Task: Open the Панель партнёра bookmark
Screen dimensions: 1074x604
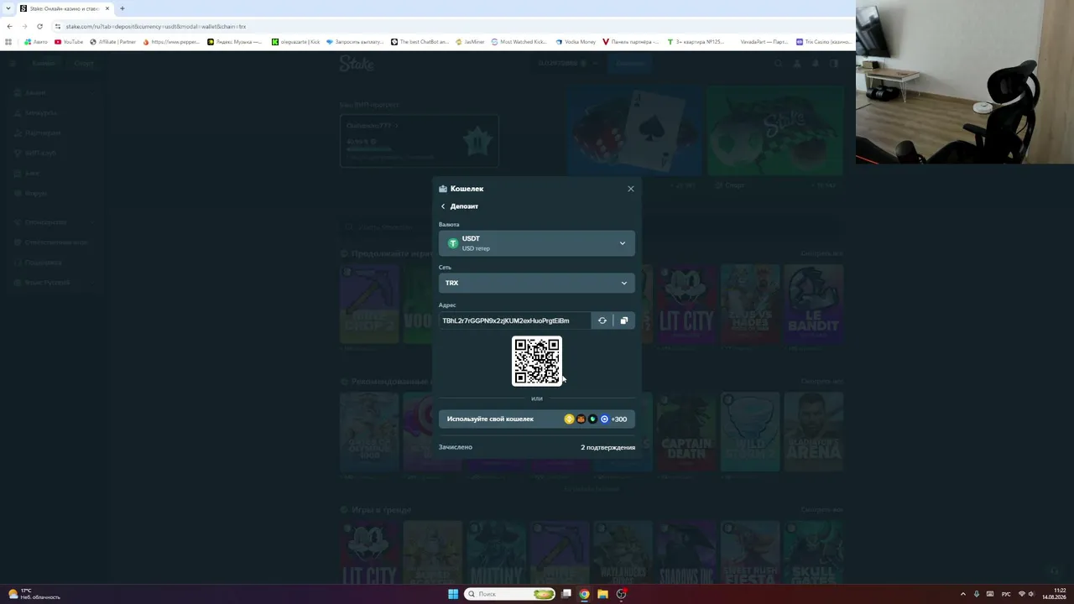Action: point(631,41)
